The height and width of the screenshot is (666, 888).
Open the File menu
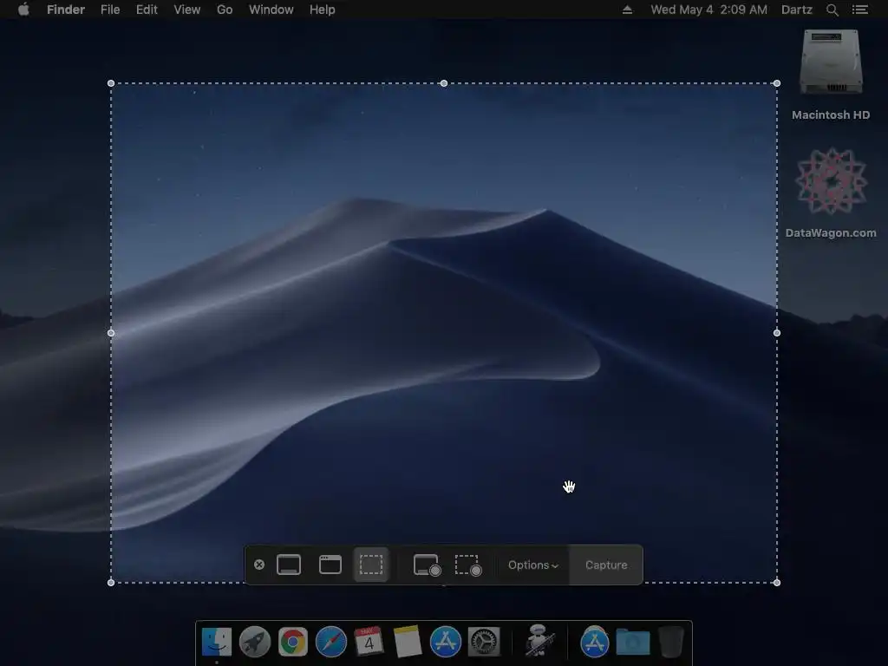[x=110, y=10]
